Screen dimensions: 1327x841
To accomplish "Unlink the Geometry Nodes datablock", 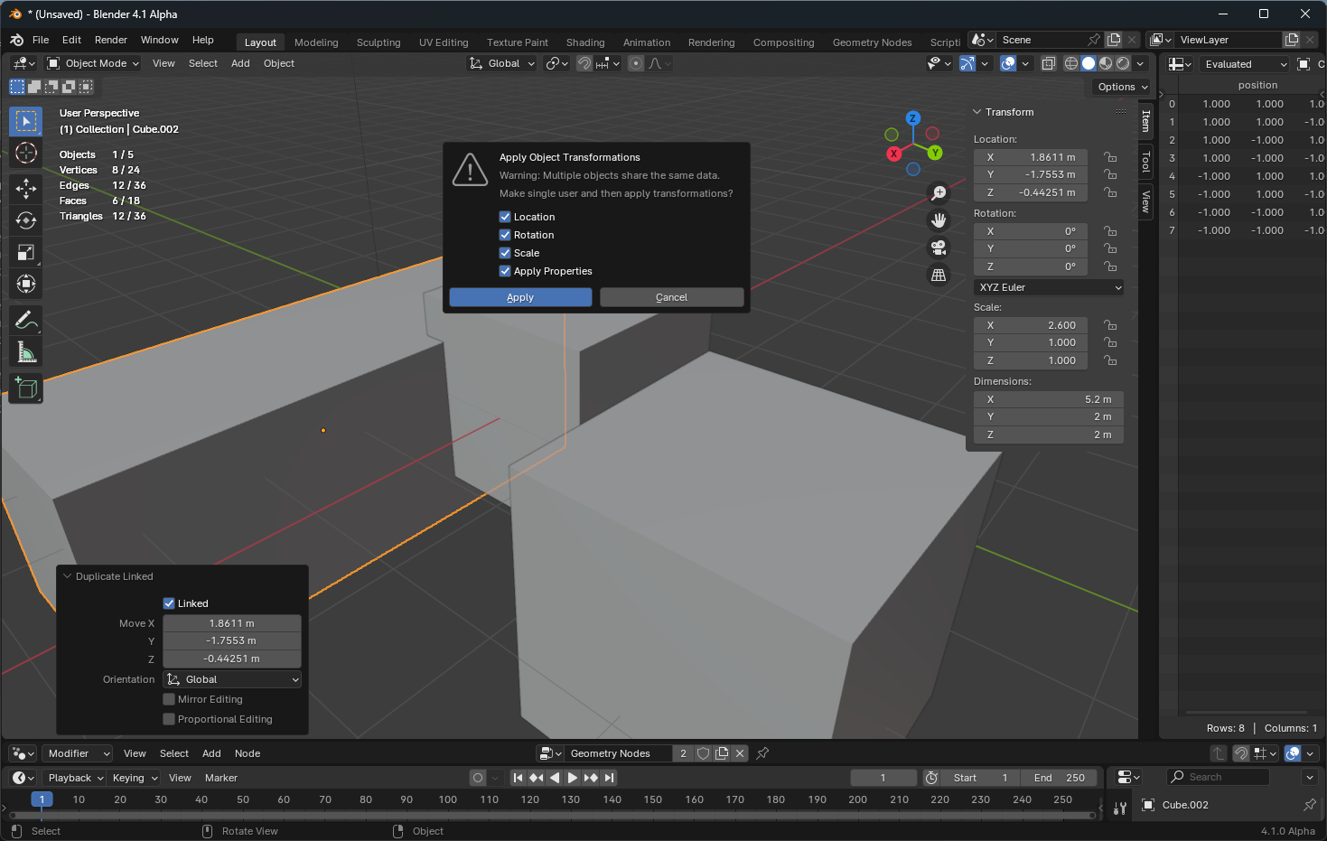I will pos(740,753).
